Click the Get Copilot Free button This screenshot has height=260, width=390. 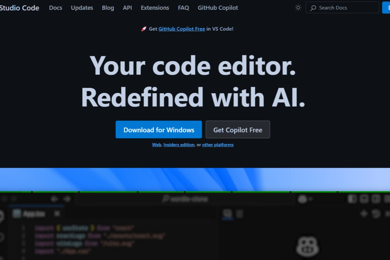point(238,130)
